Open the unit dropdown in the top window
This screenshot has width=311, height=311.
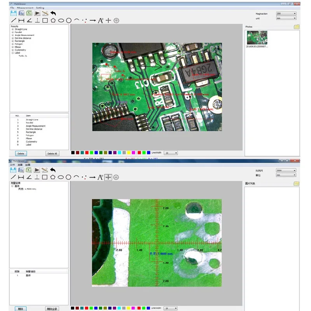286,18
